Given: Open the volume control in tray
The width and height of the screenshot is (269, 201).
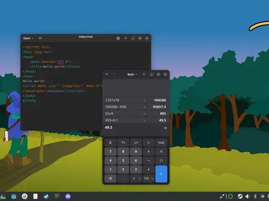Looking at the screenshot, I should tap(248, 196).
